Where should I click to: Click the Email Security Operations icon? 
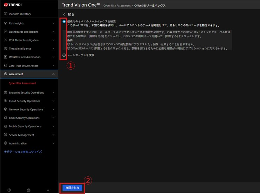click(x=6, y=118)
